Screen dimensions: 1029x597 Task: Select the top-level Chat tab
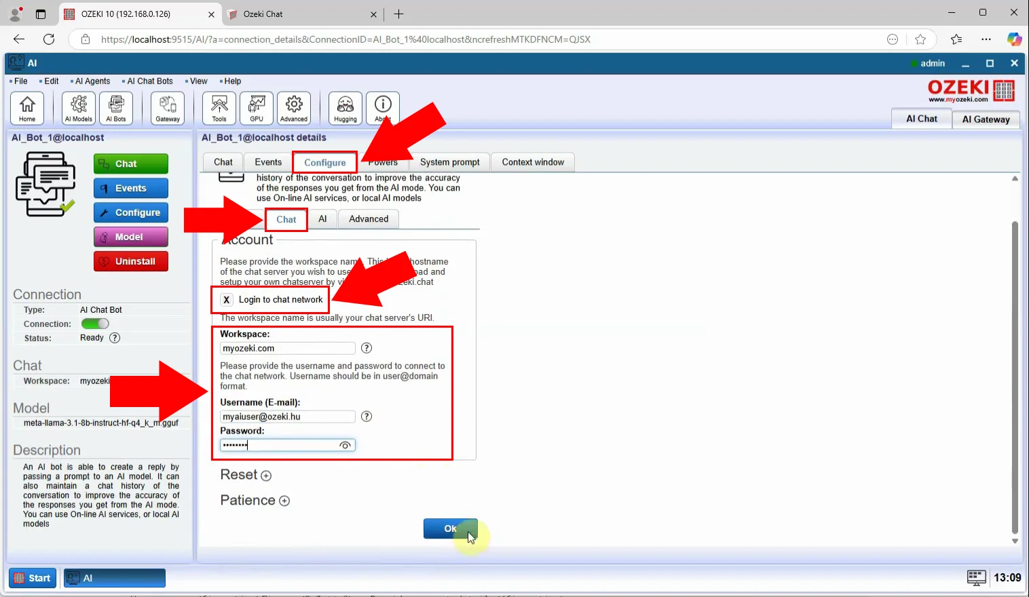coord(223,162)
